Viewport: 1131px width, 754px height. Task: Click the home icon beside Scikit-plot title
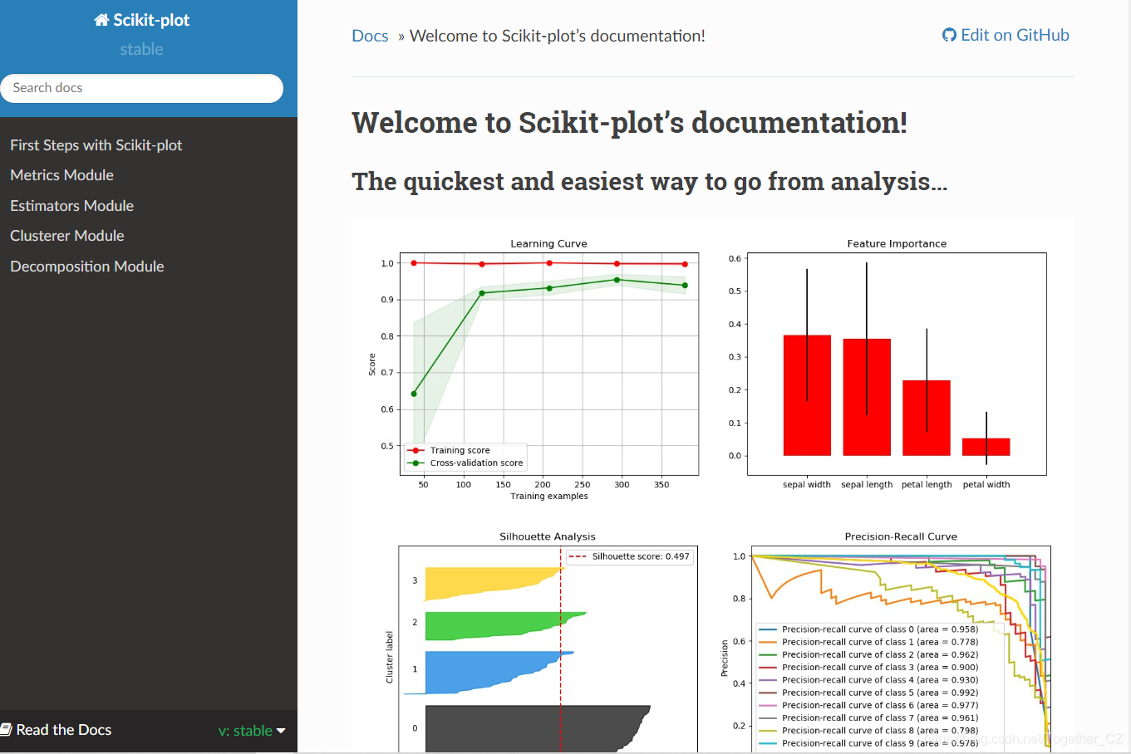pos(100,19)
